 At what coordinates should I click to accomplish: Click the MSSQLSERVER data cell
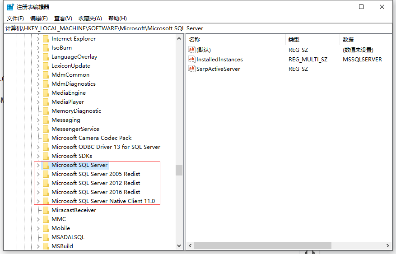(x=362, y=60)
